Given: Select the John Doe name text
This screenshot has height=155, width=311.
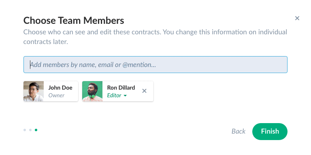Looking at the screenshot, I should [60, 88].
